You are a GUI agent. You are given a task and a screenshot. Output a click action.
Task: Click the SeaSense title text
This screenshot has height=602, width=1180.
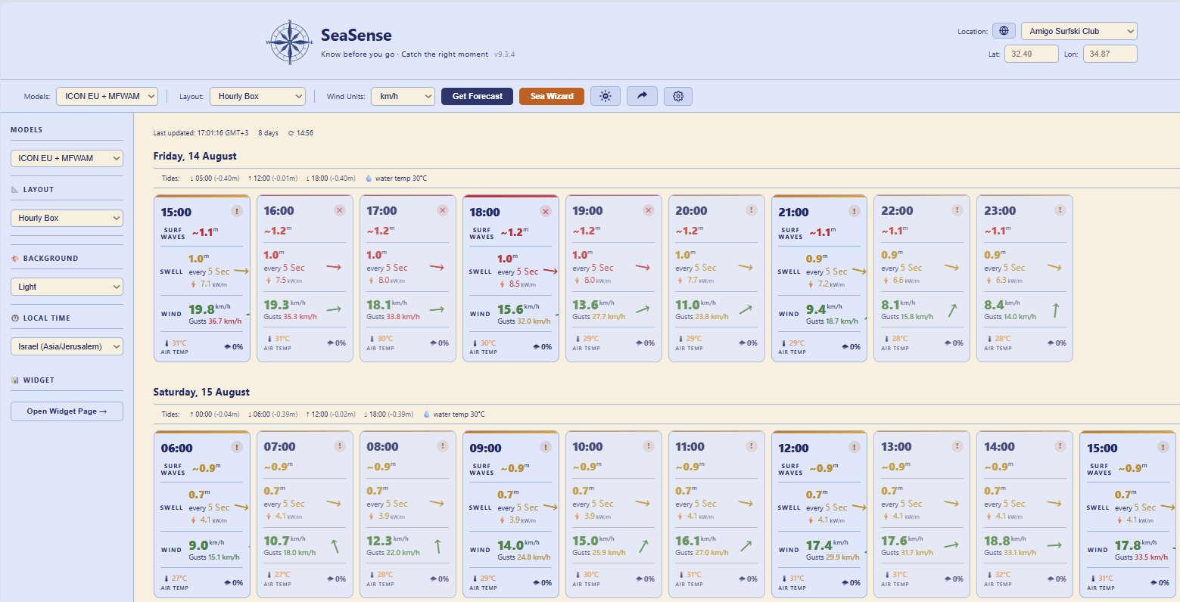pos(356,35)
